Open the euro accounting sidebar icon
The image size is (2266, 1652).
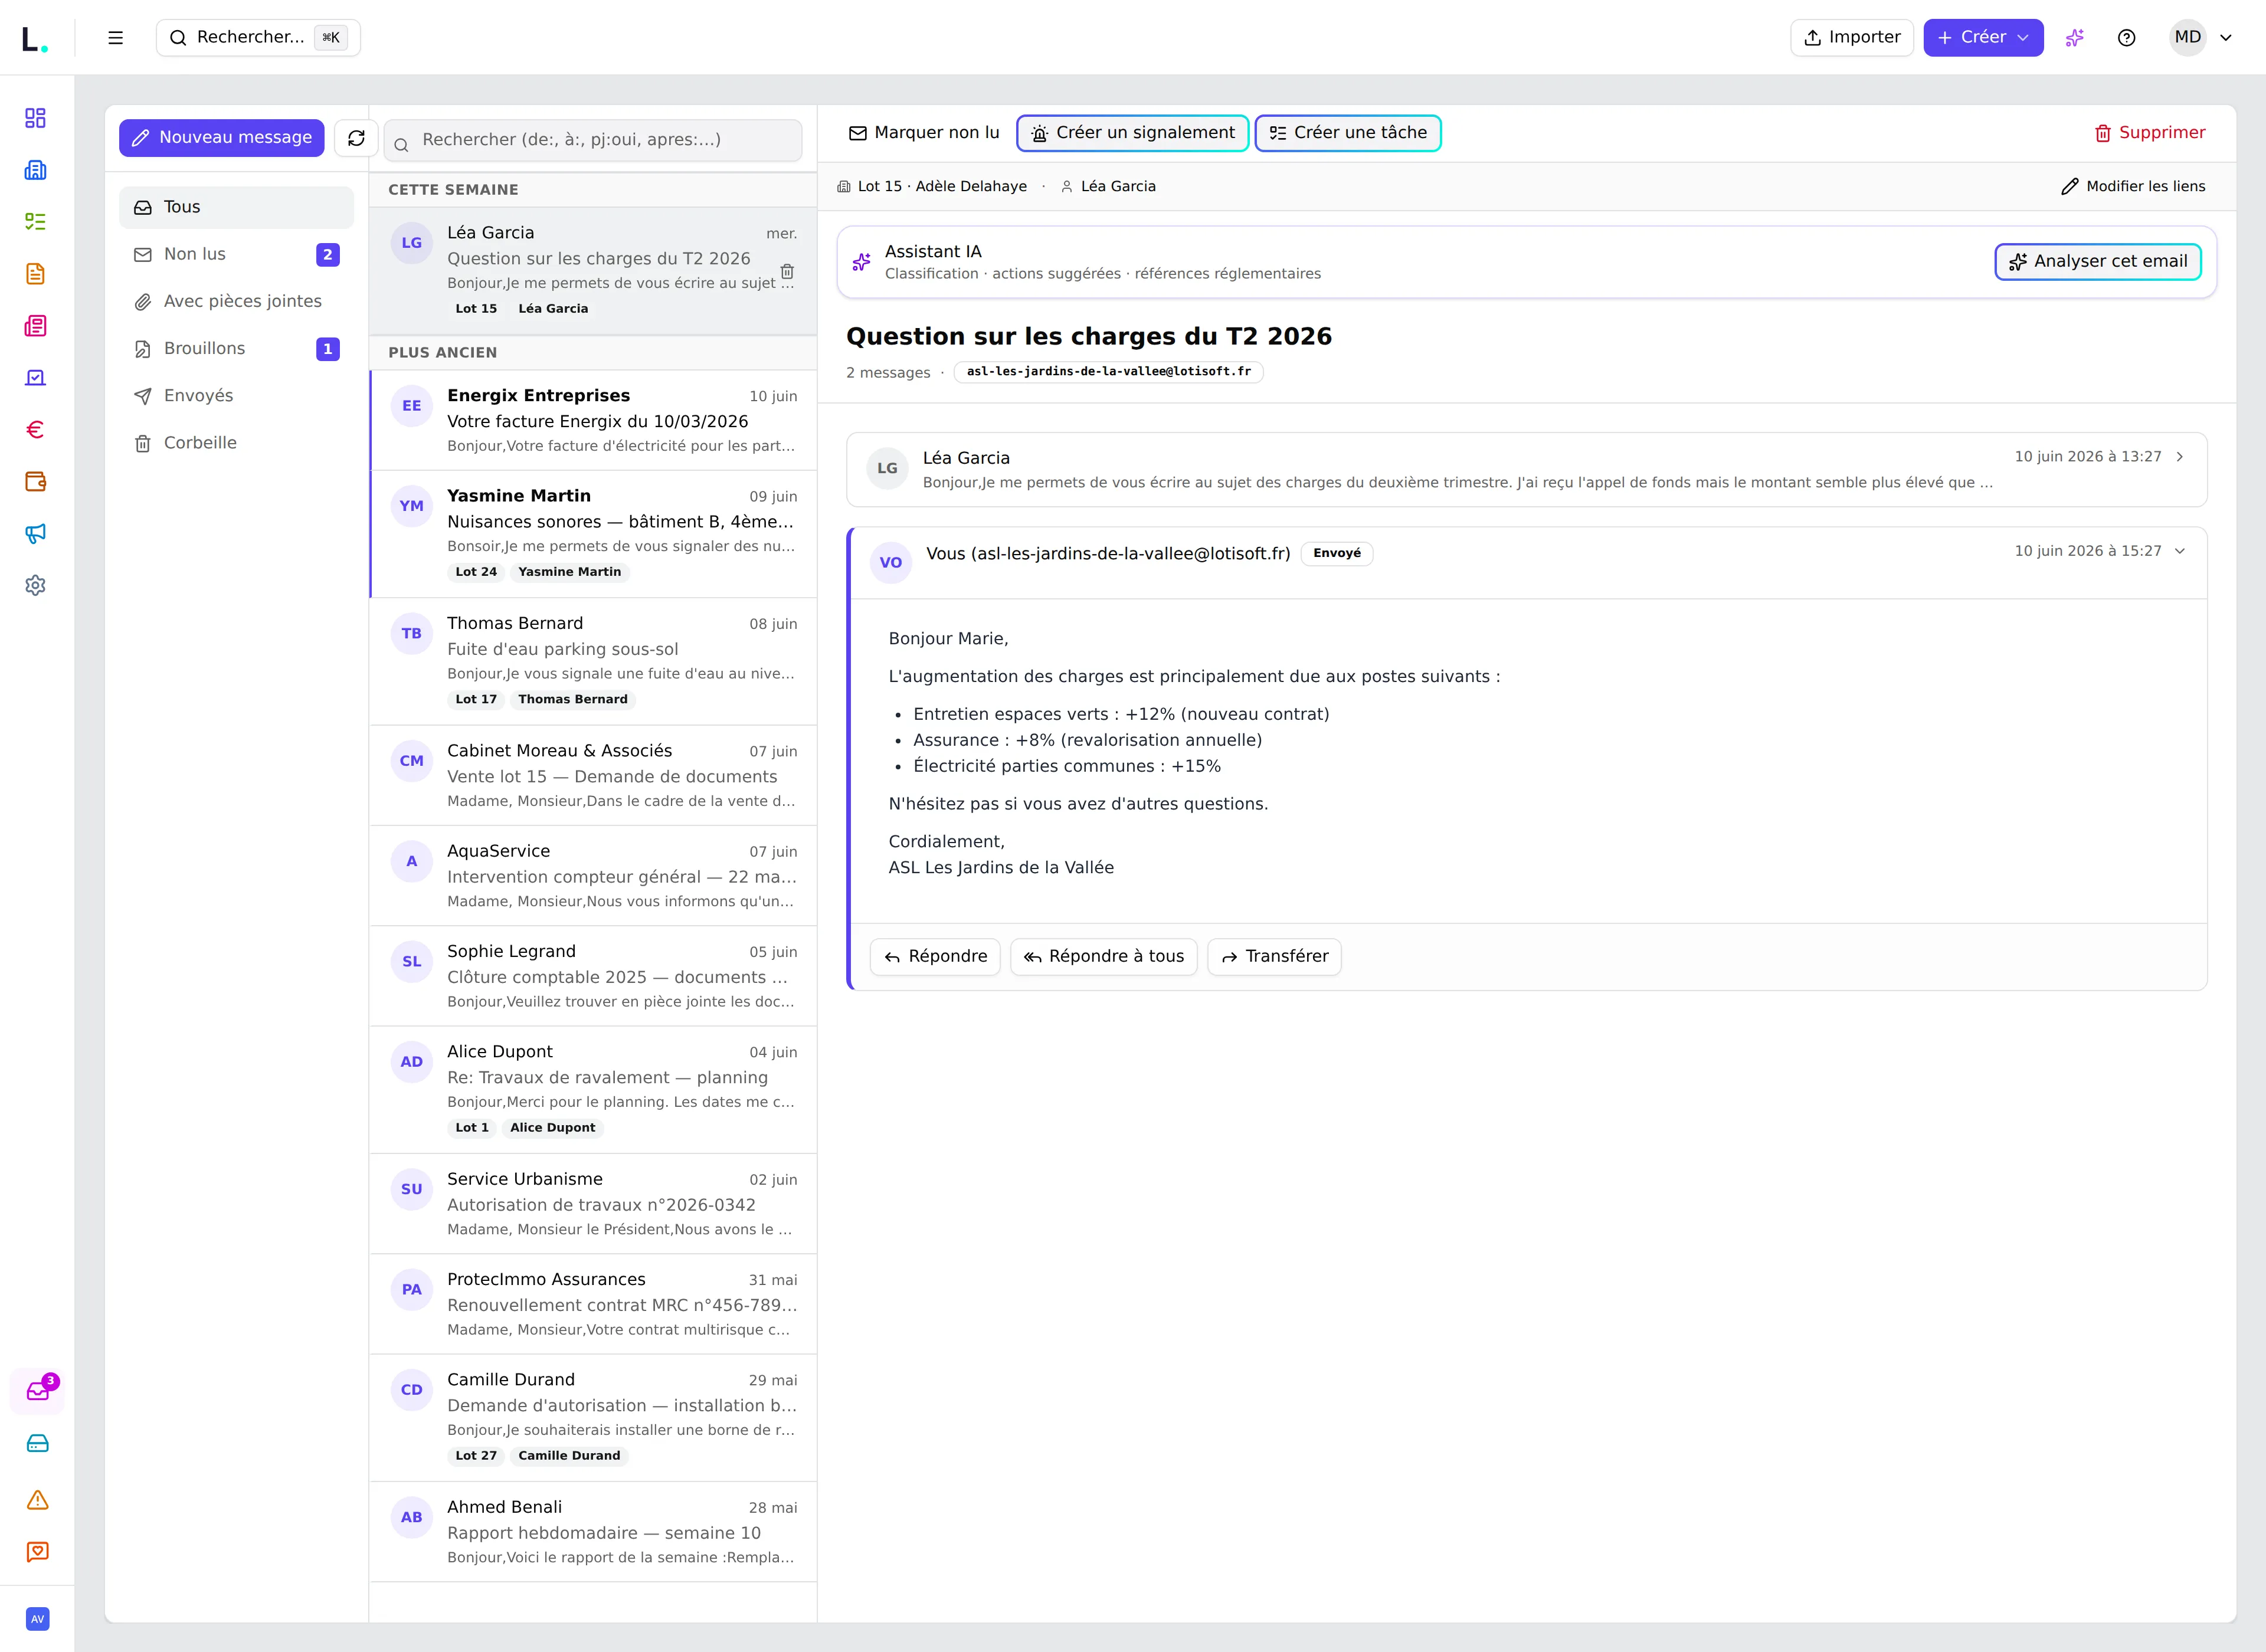tap(36, 430)
